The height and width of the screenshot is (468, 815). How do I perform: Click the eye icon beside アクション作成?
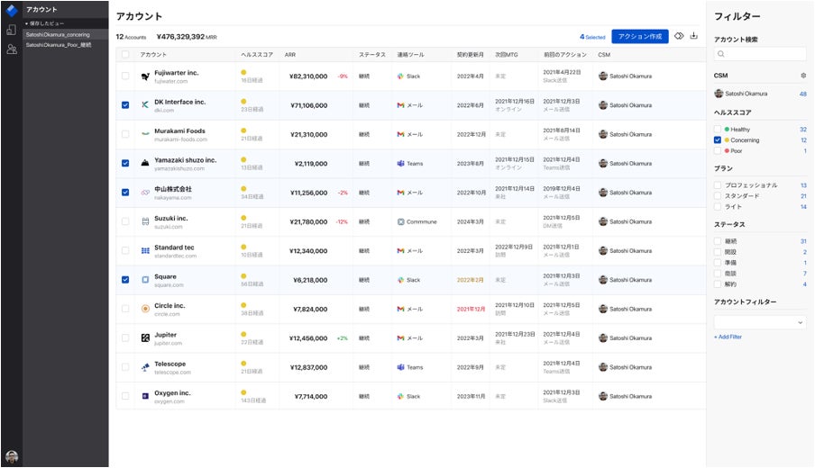tap(679, 37)
